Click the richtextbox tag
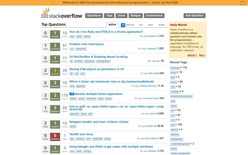The width and height of the screenshot is (248, 155). click(x=89, y=61)
